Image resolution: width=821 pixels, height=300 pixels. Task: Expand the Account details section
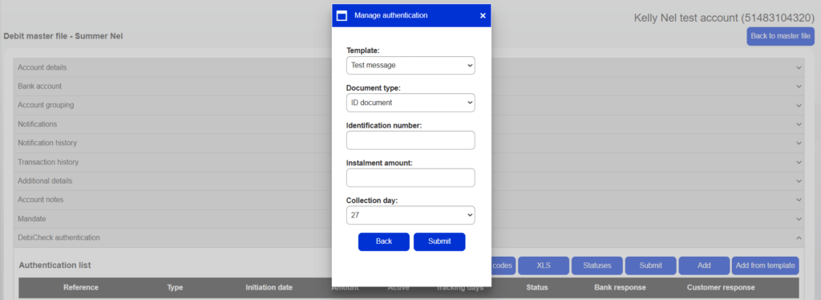coord(409,67)
